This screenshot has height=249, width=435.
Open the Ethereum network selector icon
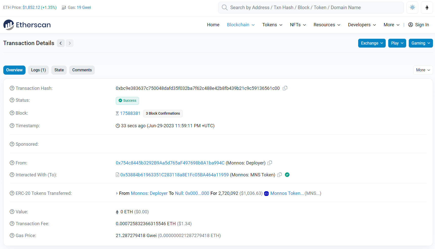[x=427, y=7]
